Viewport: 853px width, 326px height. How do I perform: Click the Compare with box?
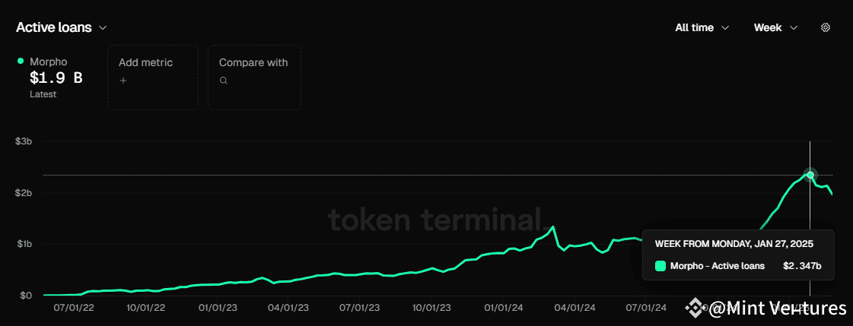pos(254,77)
